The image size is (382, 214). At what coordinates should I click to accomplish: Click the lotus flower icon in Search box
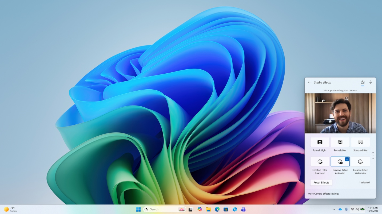pos(182,209)
